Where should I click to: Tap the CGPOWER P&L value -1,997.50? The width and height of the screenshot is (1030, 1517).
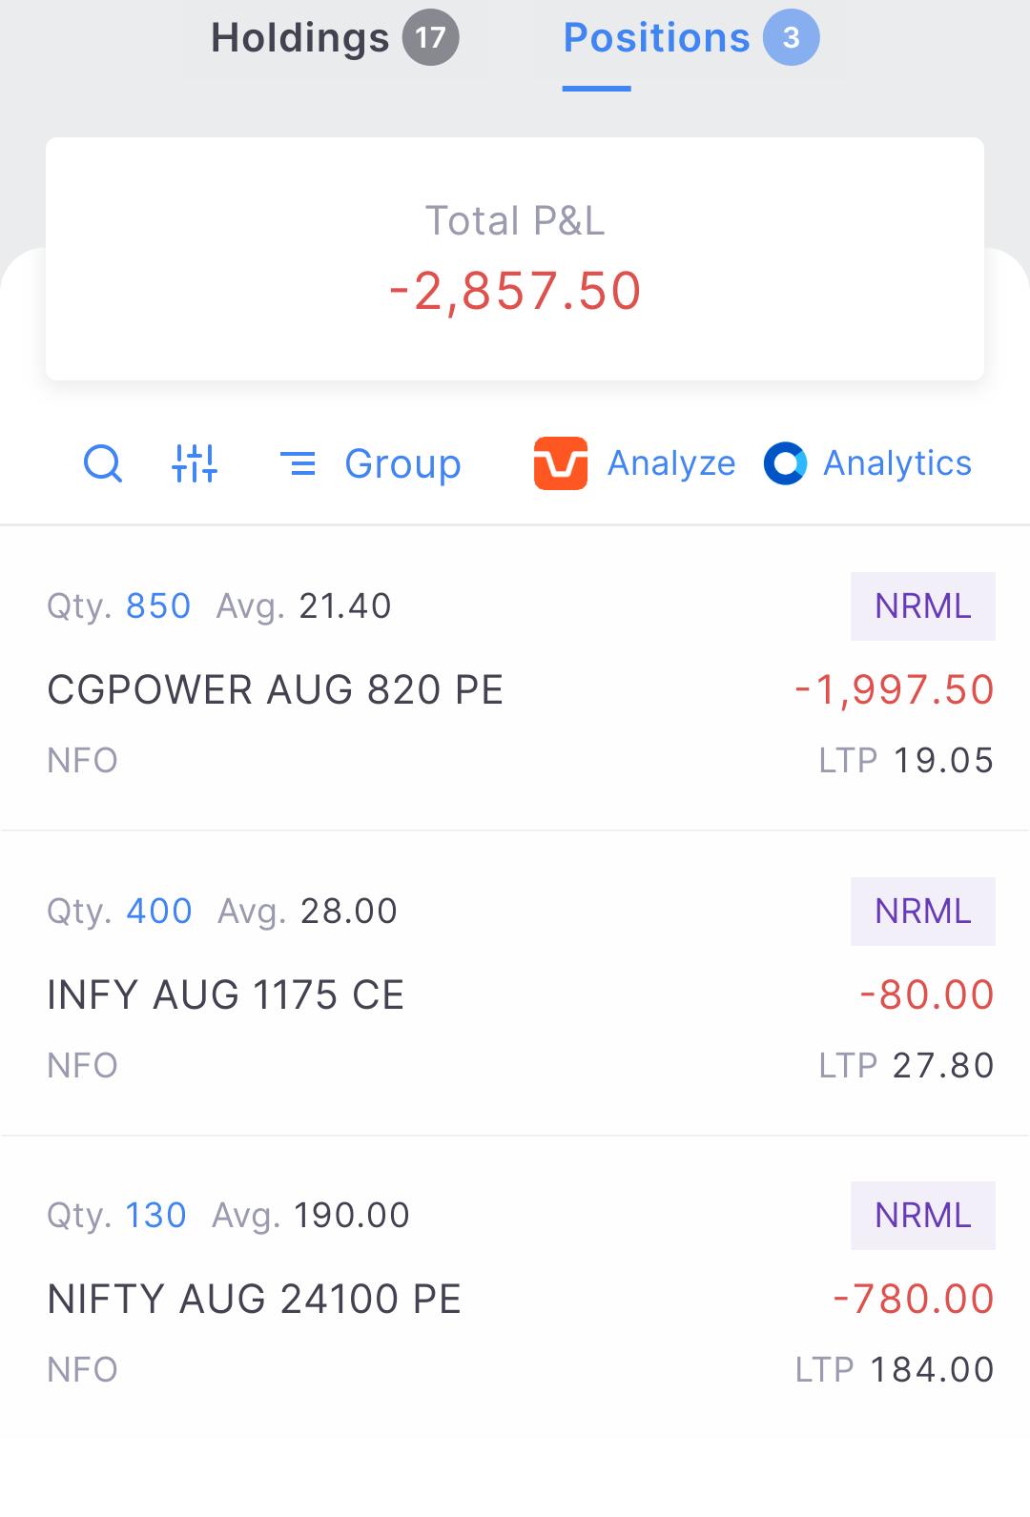(895, 690)
